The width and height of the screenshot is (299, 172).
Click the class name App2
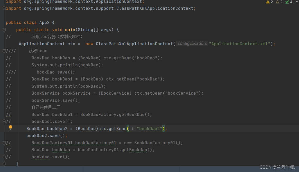pos(44,23)
